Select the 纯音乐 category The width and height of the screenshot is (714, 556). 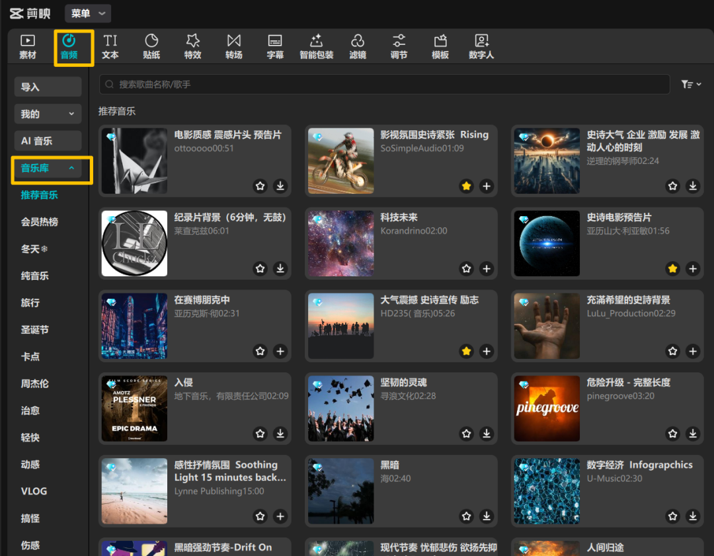pos(34,276)
